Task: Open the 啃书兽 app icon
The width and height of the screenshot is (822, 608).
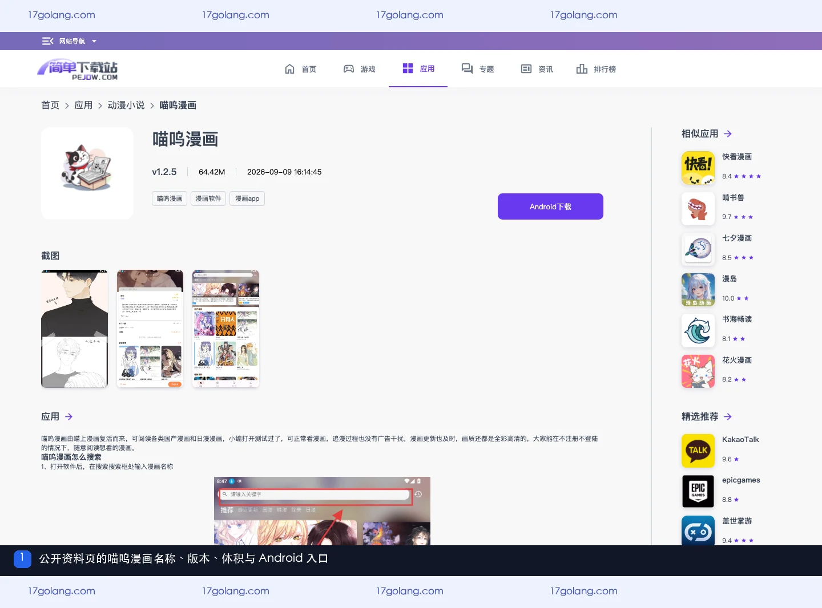Action: point(698,209)
